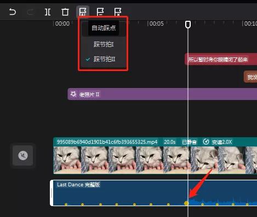Image resolution: width=257 pixels, height=217 pixels.
Task: Click the large highlighted beat marker dot
Action: click(186, 203)
